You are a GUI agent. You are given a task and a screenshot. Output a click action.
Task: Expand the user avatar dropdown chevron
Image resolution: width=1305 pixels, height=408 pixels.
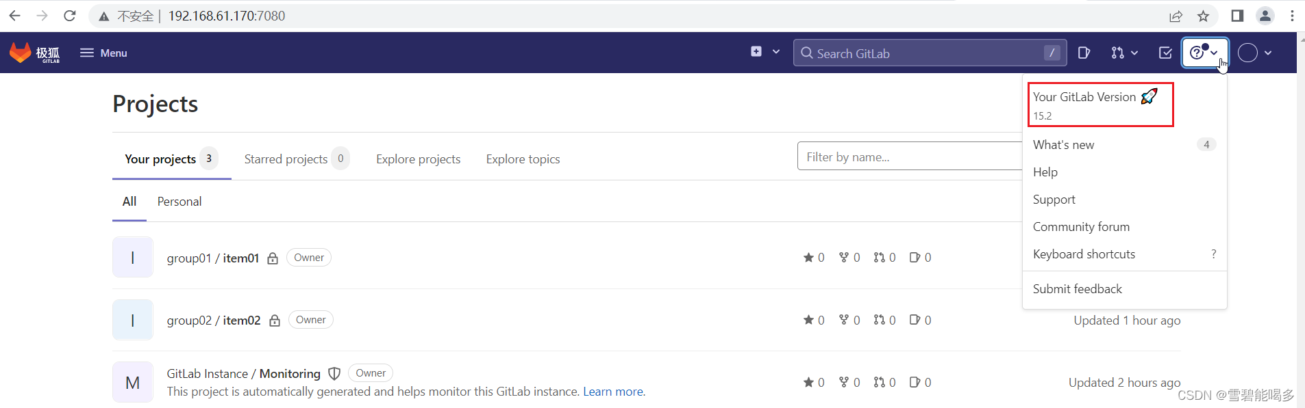pos(1268,53)
